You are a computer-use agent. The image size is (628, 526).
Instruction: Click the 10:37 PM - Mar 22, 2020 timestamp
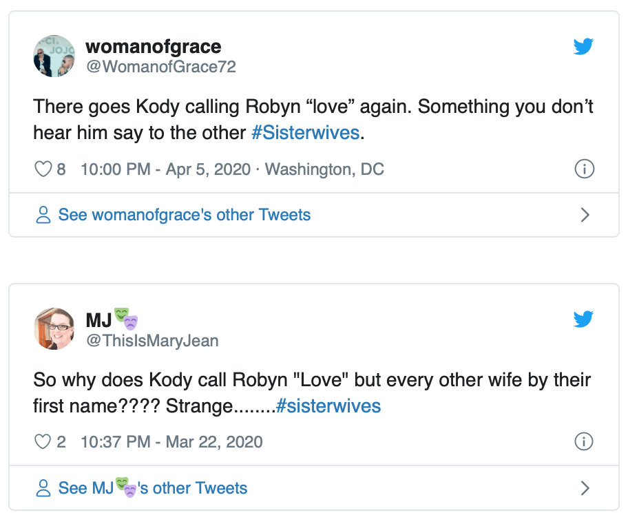(x=171, y=442)
